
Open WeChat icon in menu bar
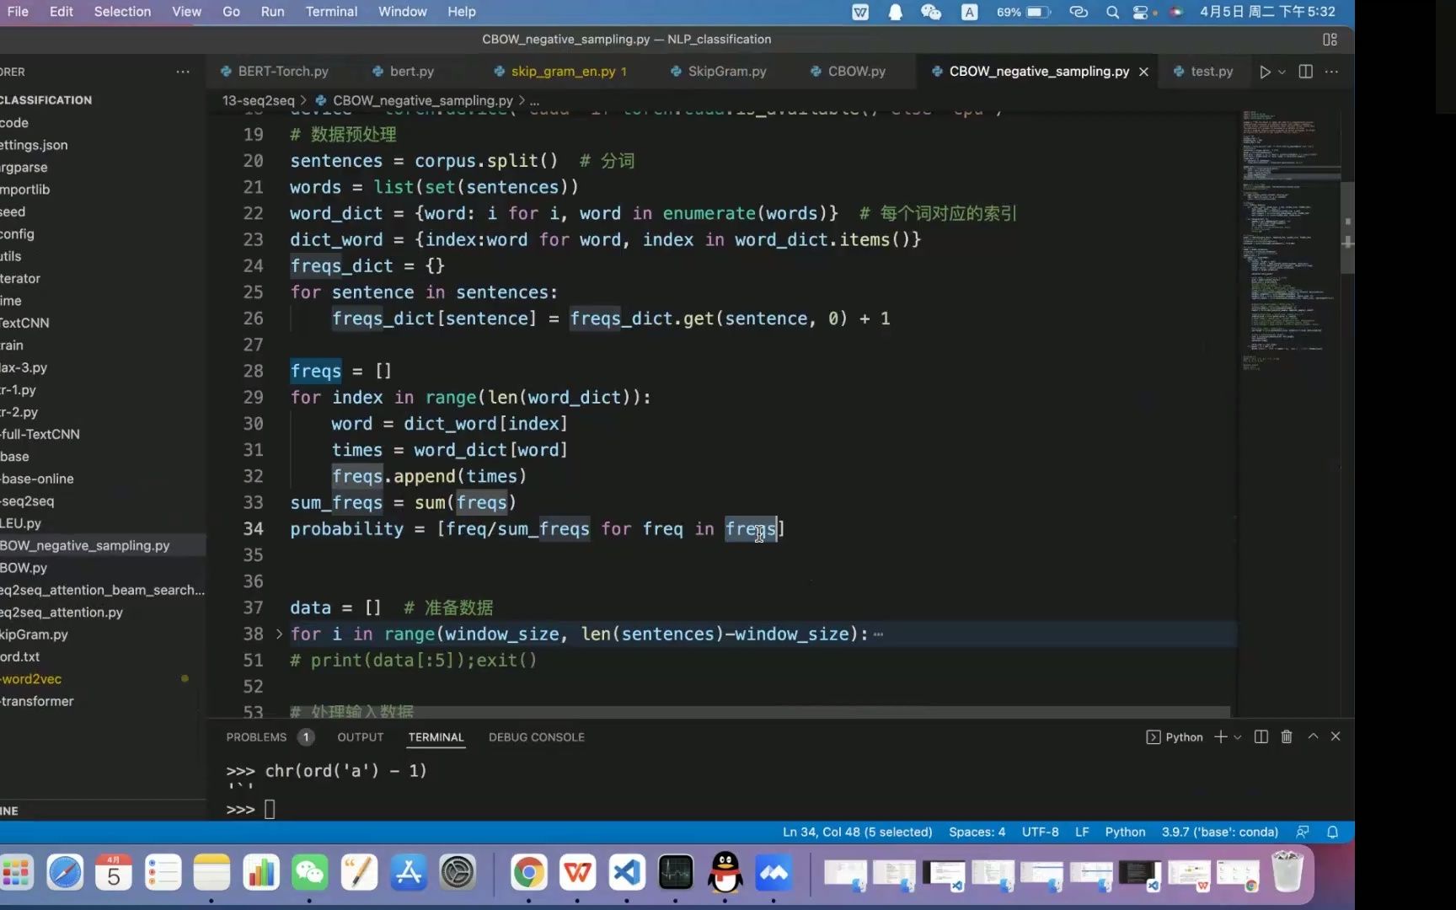pyautogui.click(x=930, y=12)
